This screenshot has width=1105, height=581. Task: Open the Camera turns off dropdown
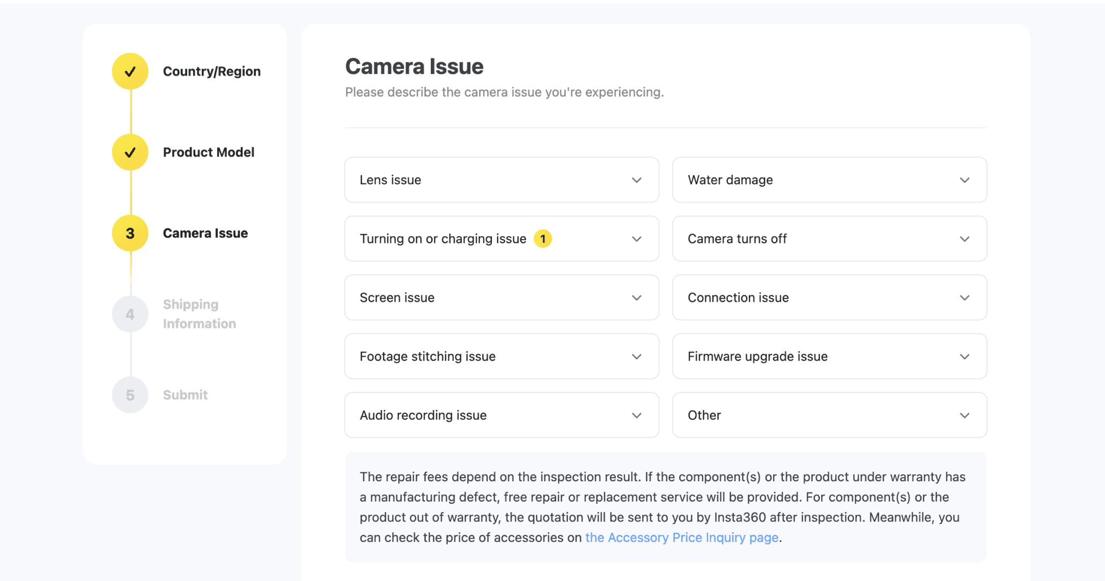(829, 239)
